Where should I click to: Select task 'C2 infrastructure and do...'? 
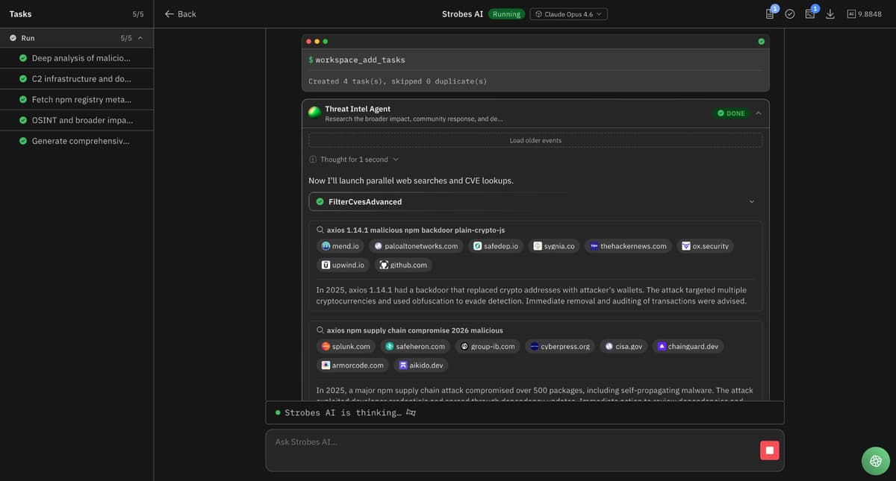(x=76, y=79)
